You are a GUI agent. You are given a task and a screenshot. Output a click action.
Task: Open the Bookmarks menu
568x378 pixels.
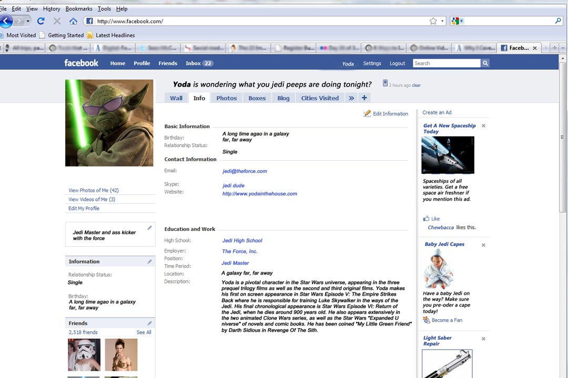click(x=78, y=9)
